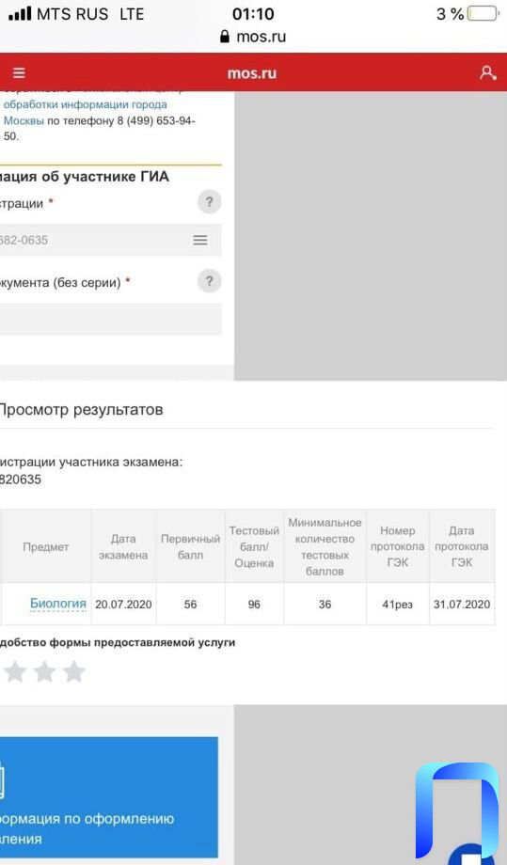Screen dimensions: 507x865
Task: Rate the service with the second star
Action: (44, 672)
